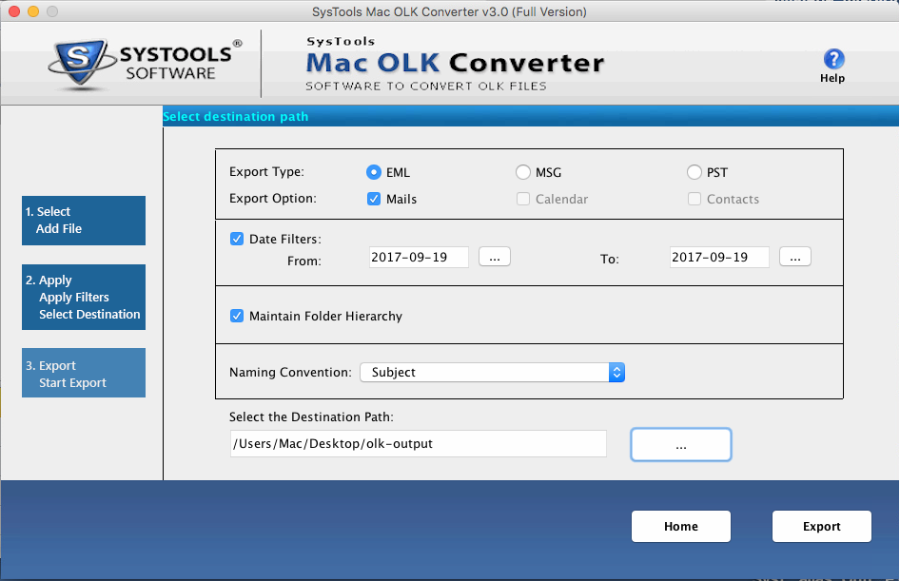Click the SysTools Software logo
This screenshot has width=900, height=581.
[x=146, y=65]
